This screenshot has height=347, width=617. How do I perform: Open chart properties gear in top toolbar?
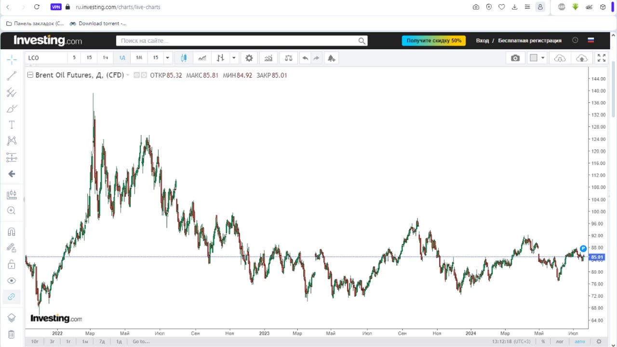[x=249, y=58]
